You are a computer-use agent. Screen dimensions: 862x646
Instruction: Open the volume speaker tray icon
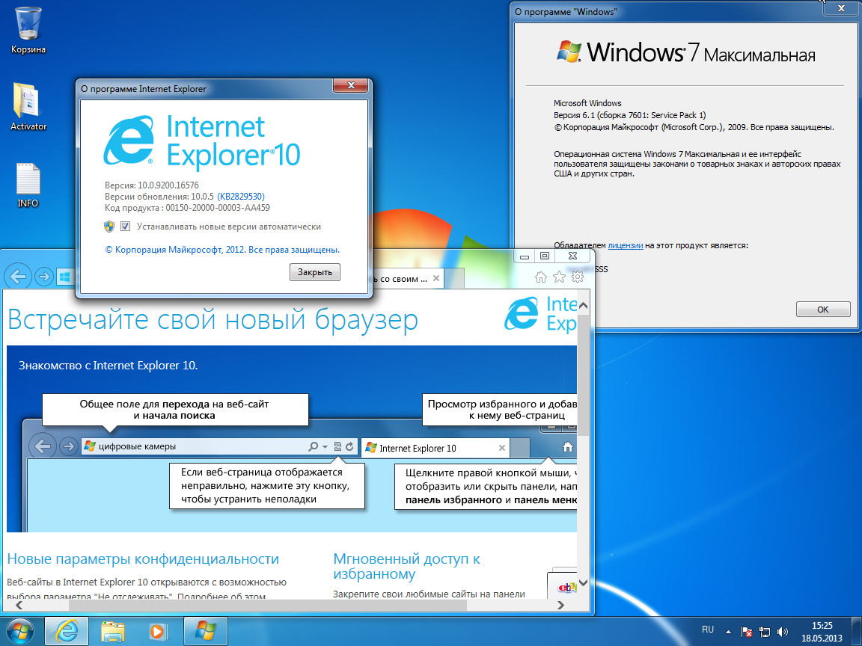[x=782, y=632]
